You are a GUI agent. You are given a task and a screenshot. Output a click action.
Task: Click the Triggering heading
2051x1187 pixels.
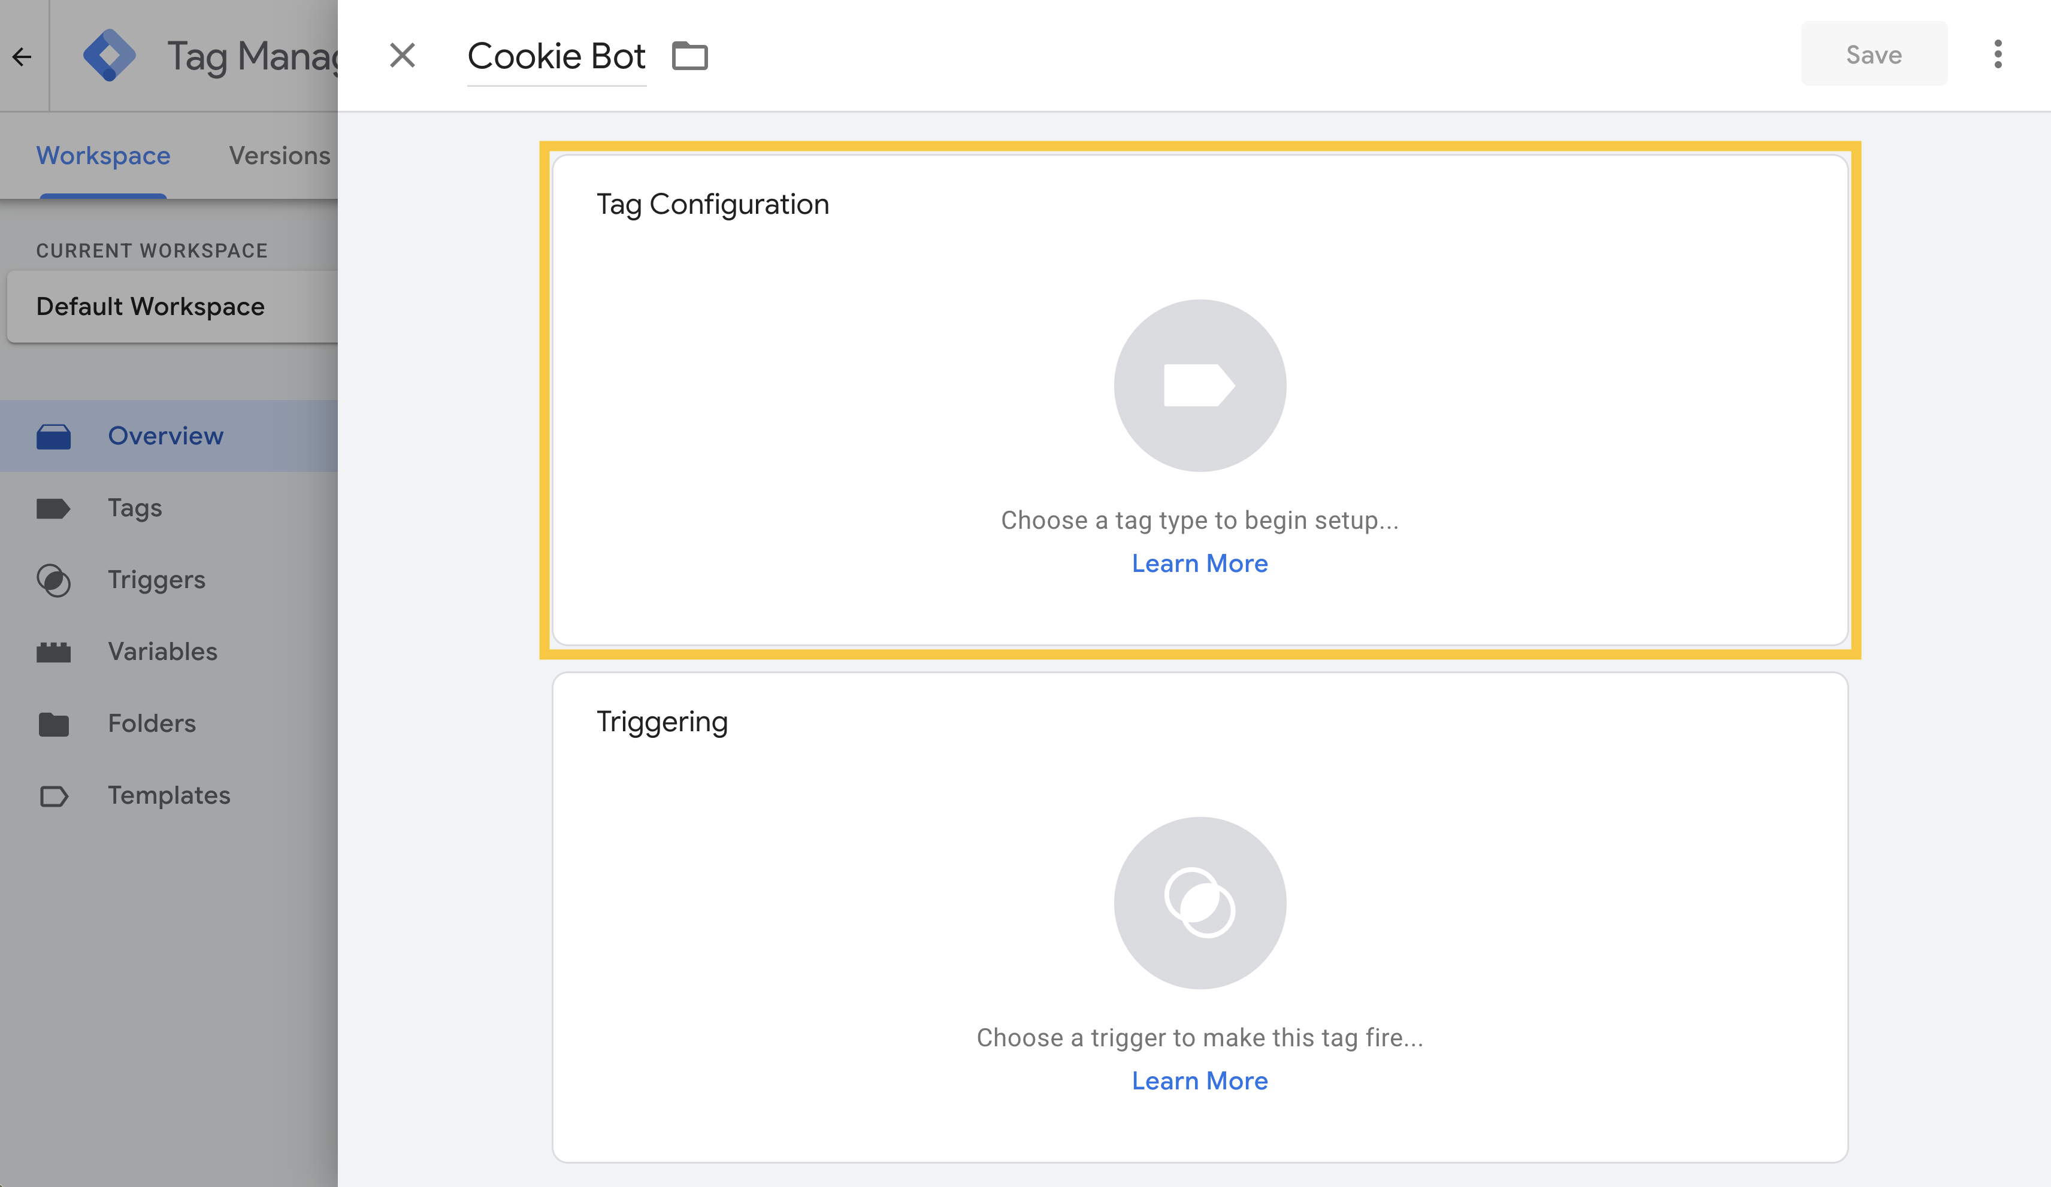(x=662, y=722)
